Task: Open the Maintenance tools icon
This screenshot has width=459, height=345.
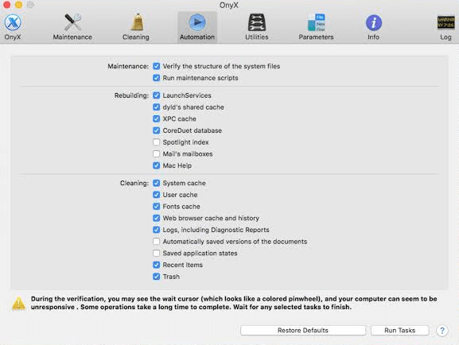Action: point(72,22)
